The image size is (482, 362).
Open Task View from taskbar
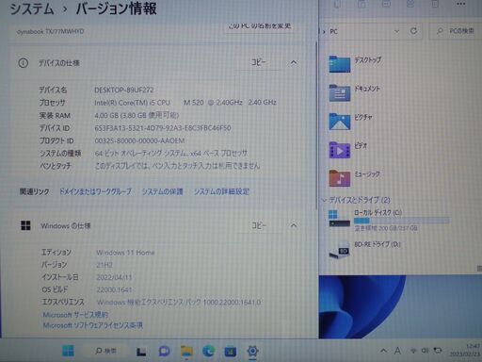(x=141, y=352)
